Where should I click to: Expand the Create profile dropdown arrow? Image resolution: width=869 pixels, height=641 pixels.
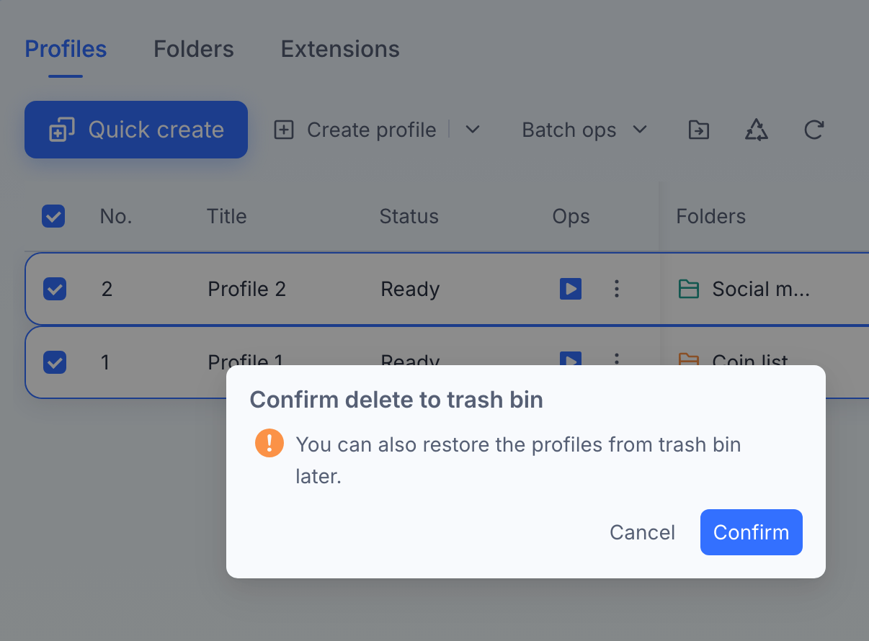(473, 130)
